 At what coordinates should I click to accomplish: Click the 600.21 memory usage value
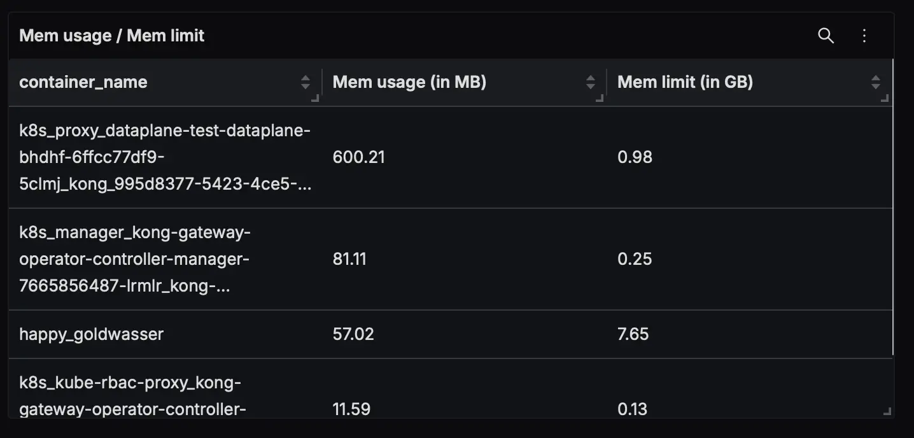click(359, 157)
